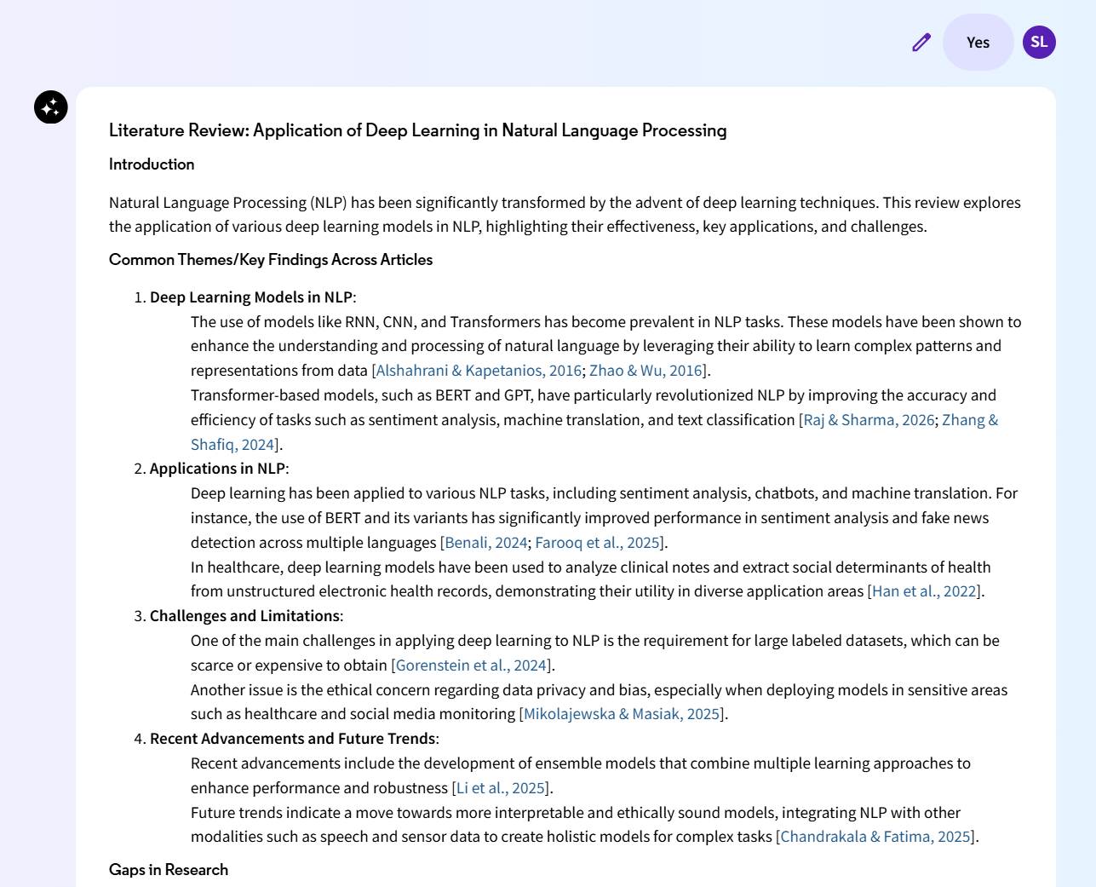Click the SL user avatar
Screen dimensions: 1096x887
pyautogui.click(x=1039, y=43)
